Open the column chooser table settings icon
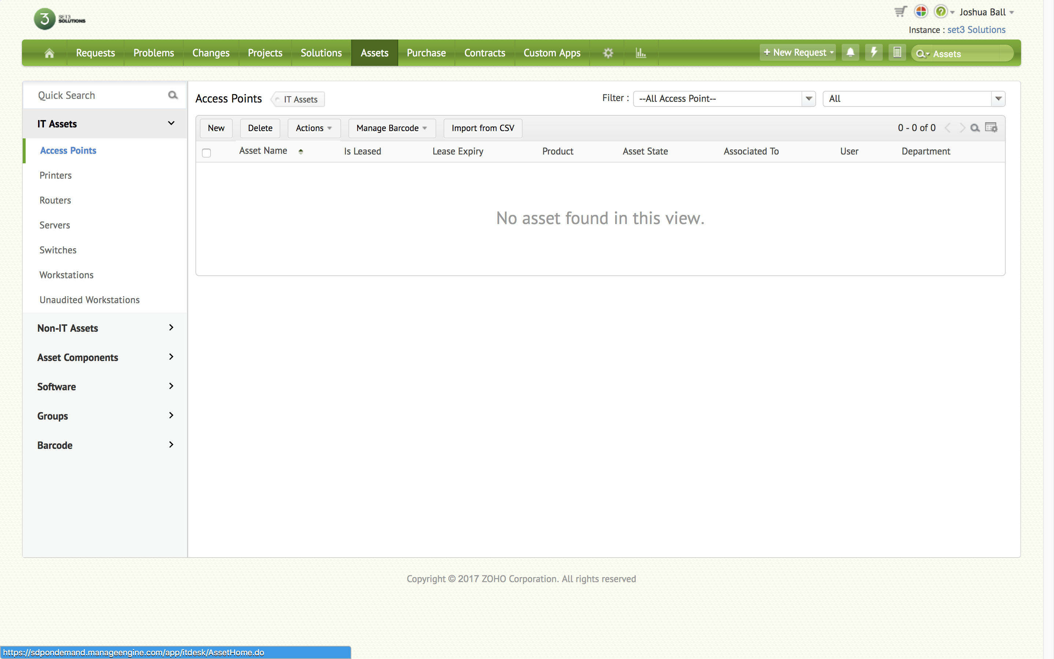Image resolution: width=1054 pixels, height=659 pixels. (x=991, y=128)
